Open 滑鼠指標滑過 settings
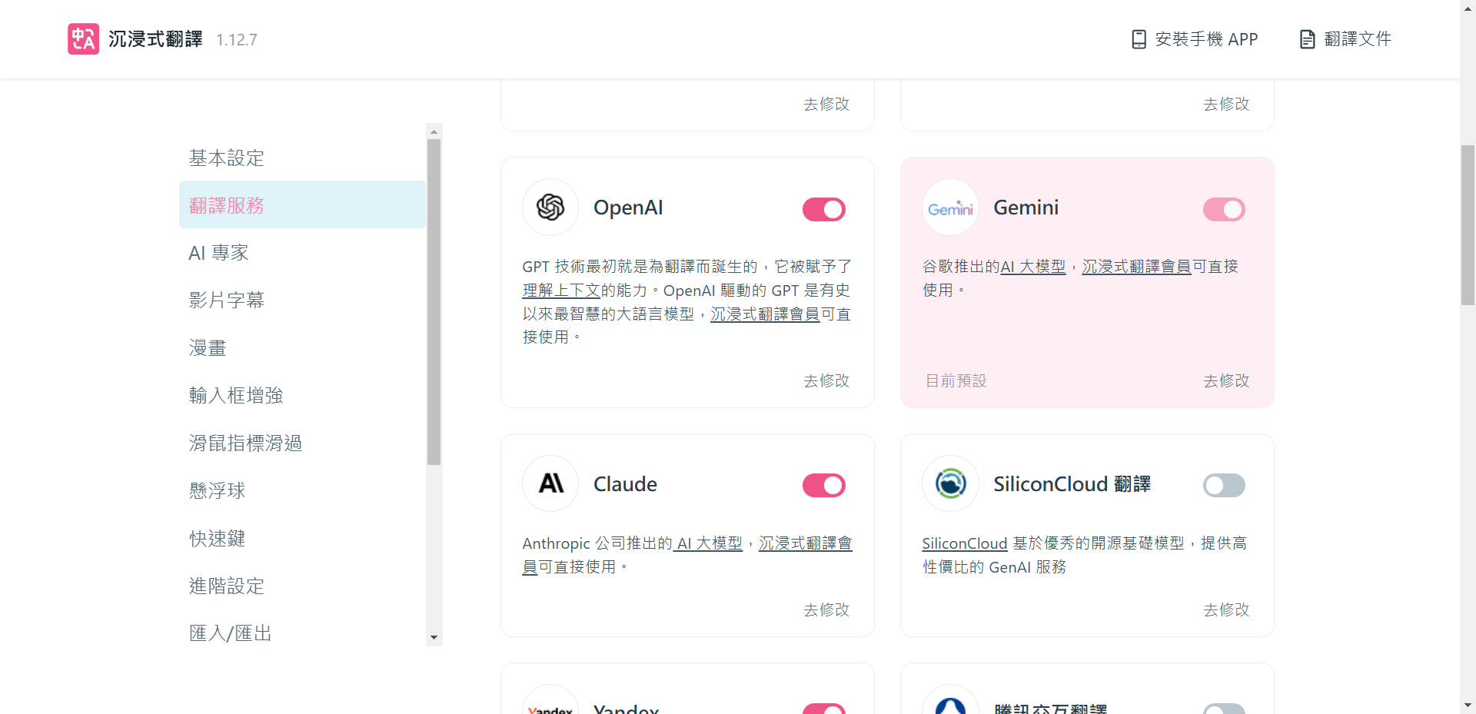Viewport: 1476px width, 714px height. [x=302, y=443]
